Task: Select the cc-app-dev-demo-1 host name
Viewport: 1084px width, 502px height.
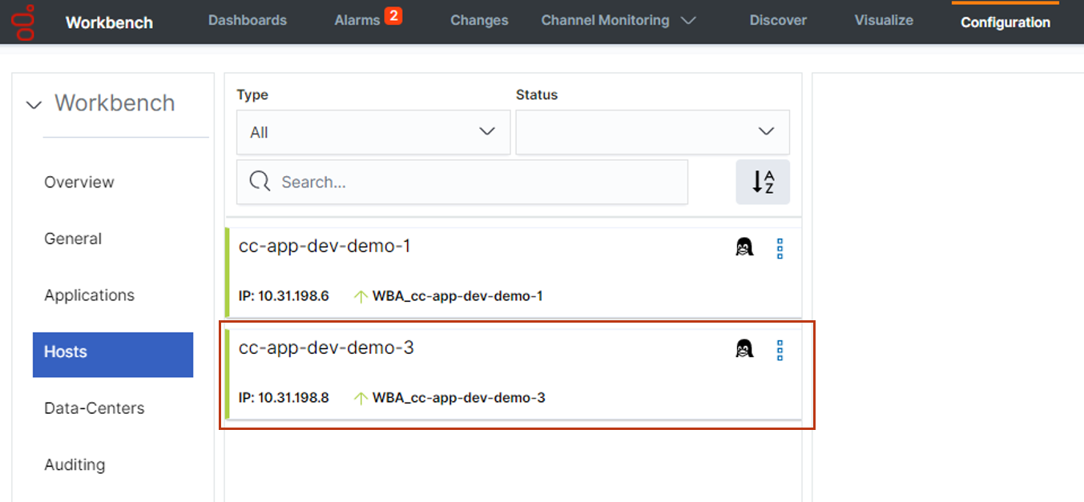Action: pos(324,247)
